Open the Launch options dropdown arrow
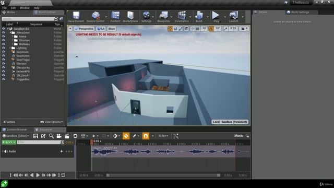The image size is (334, 188). [x=243, y=17]
